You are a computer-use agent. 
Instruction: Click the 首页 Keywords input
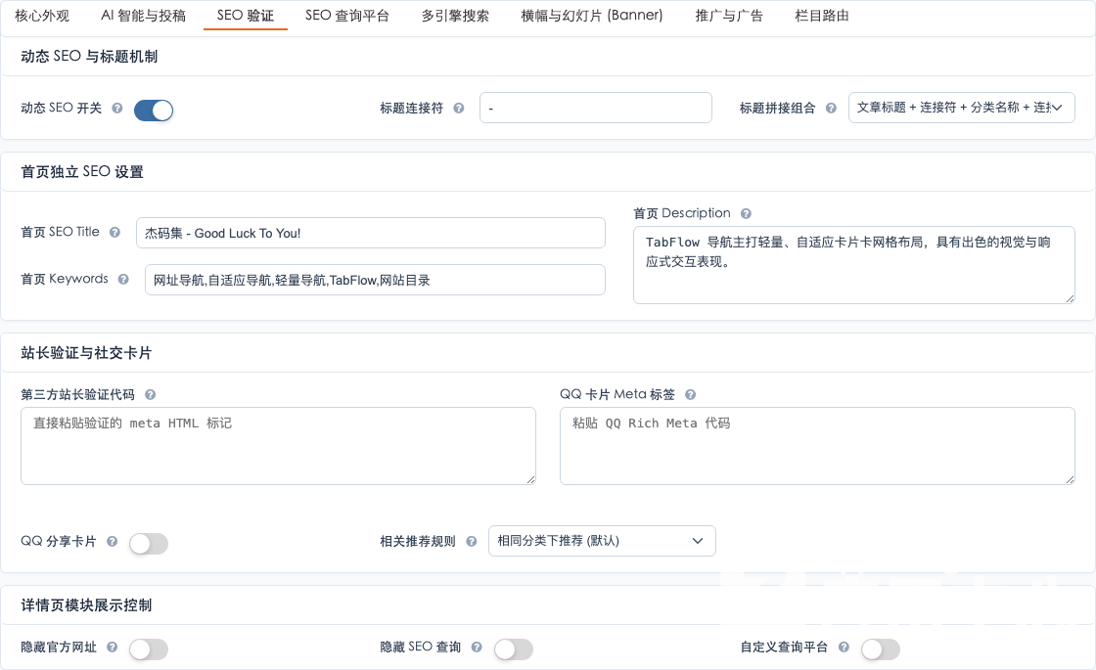[375, 280]
